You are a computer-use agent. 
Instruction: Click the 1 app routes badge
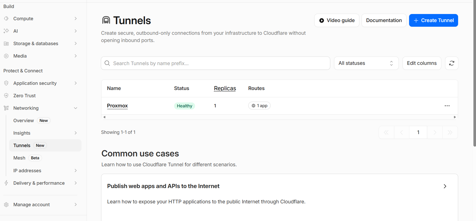[x=259, y=106]
